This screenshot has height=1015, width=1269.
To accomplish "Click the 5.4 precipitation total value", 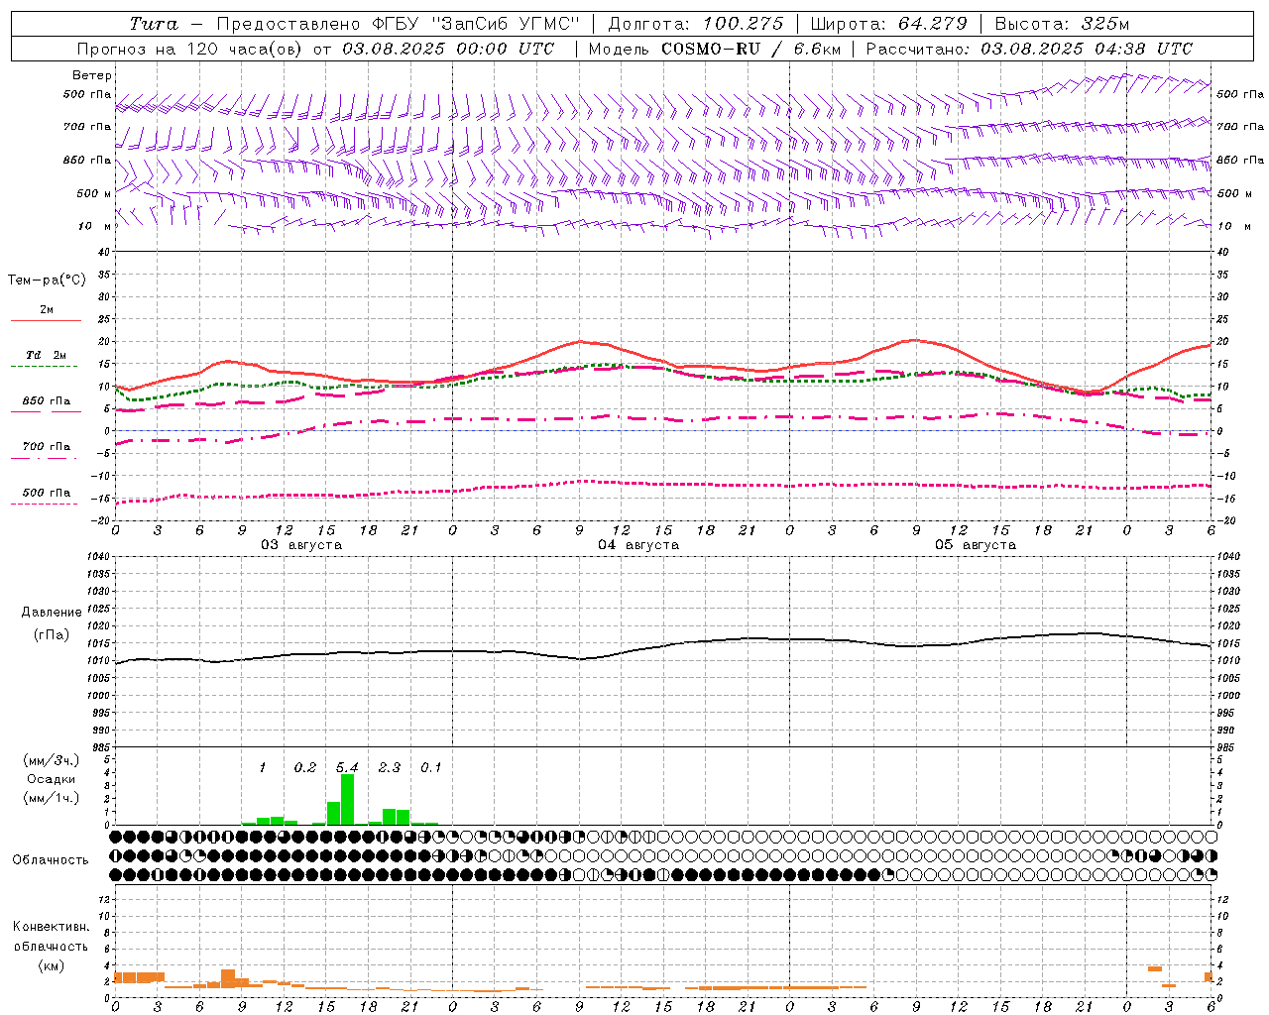I will 347,767.
